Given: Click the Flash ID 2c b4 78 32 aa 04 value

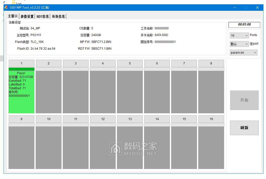Looking at the screenshot, I should (x=43, y=49).
